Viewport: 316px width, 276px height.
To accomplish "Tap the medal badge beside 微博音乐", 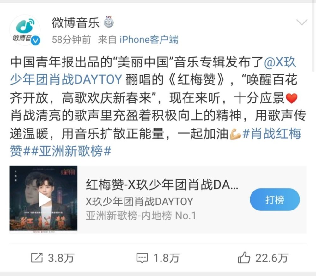I will coord(109,22).
